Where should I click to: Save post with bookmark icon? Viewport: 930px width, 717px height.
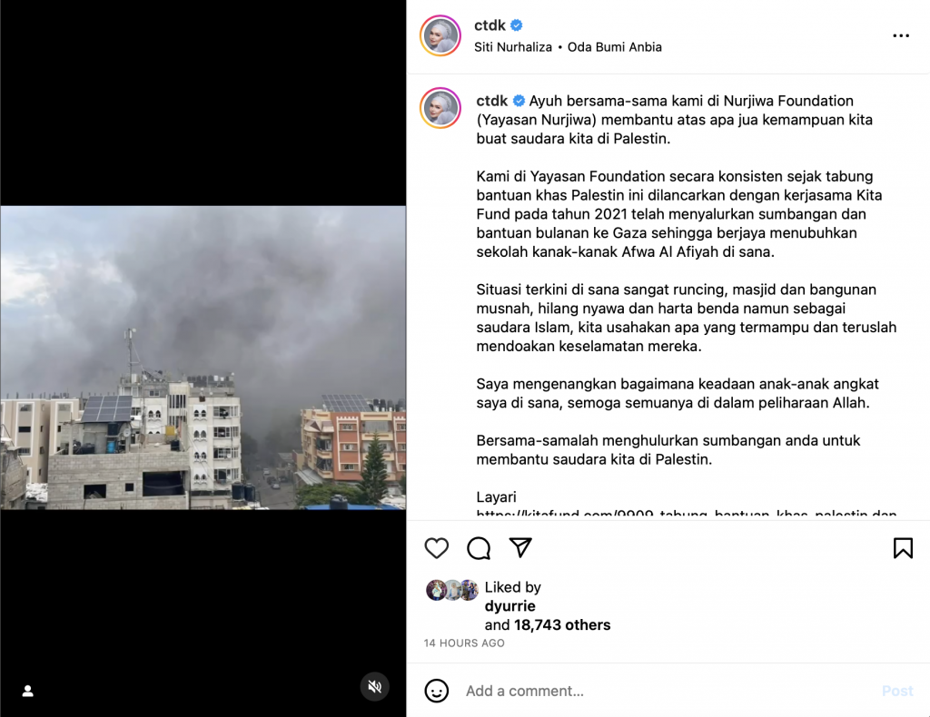903,548
